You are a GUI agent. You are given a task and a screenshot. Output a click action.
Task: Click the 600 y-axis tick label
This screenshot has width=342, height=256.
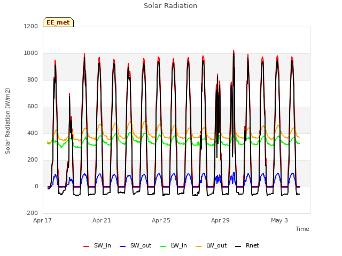tap(33, 107)
